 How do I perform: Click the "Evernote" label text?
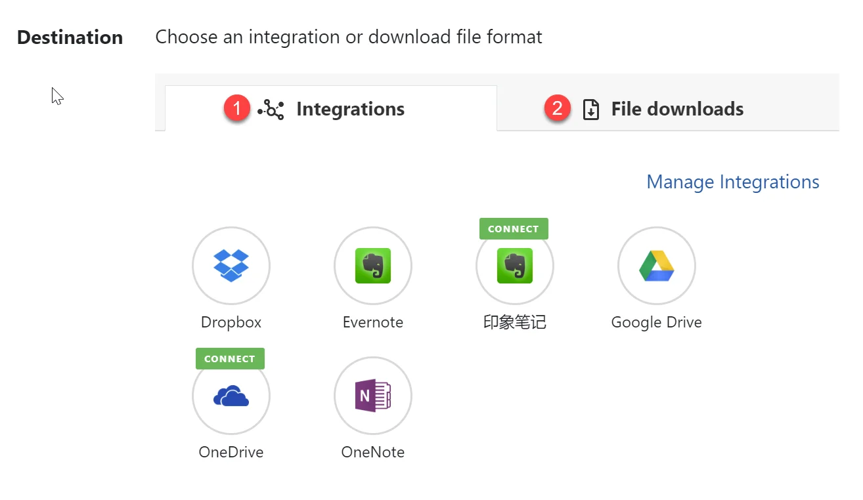point(373,322)
